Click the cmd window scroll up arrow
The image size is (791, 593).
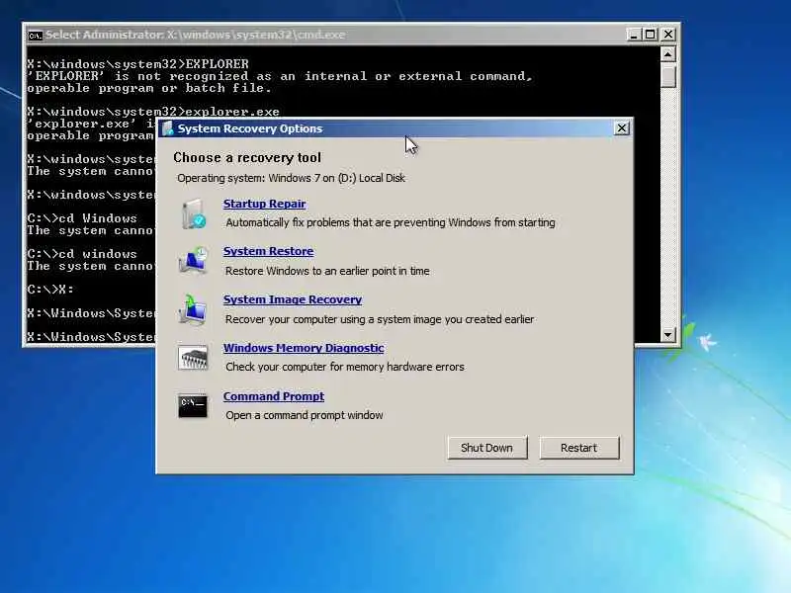point(668,54)
